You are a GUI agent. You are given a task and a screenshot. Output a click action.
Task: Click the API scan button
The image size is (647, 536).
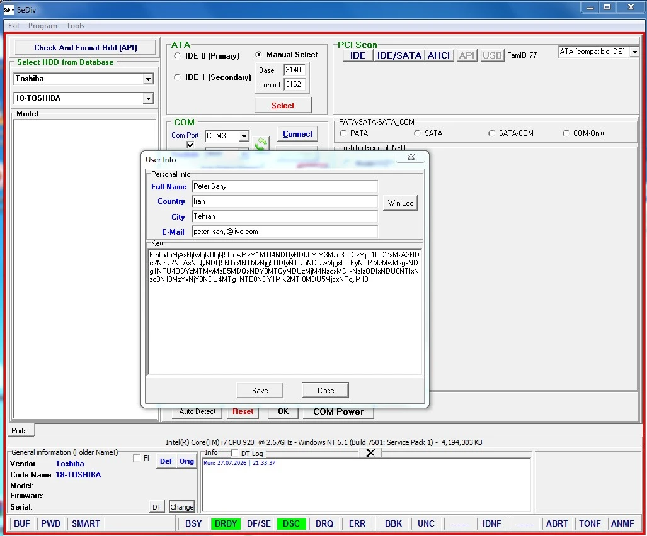tap(467, 55)
